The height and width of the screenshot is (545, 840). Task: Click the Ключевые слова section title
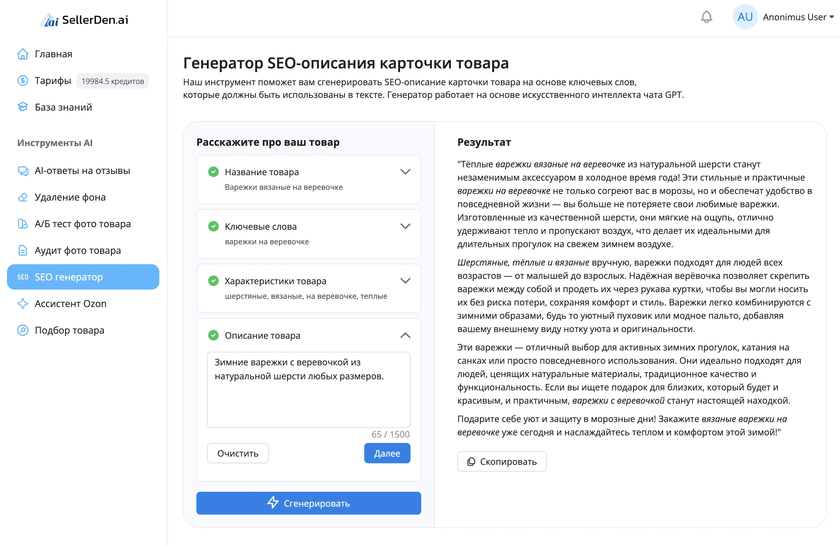tap(260, 226)
